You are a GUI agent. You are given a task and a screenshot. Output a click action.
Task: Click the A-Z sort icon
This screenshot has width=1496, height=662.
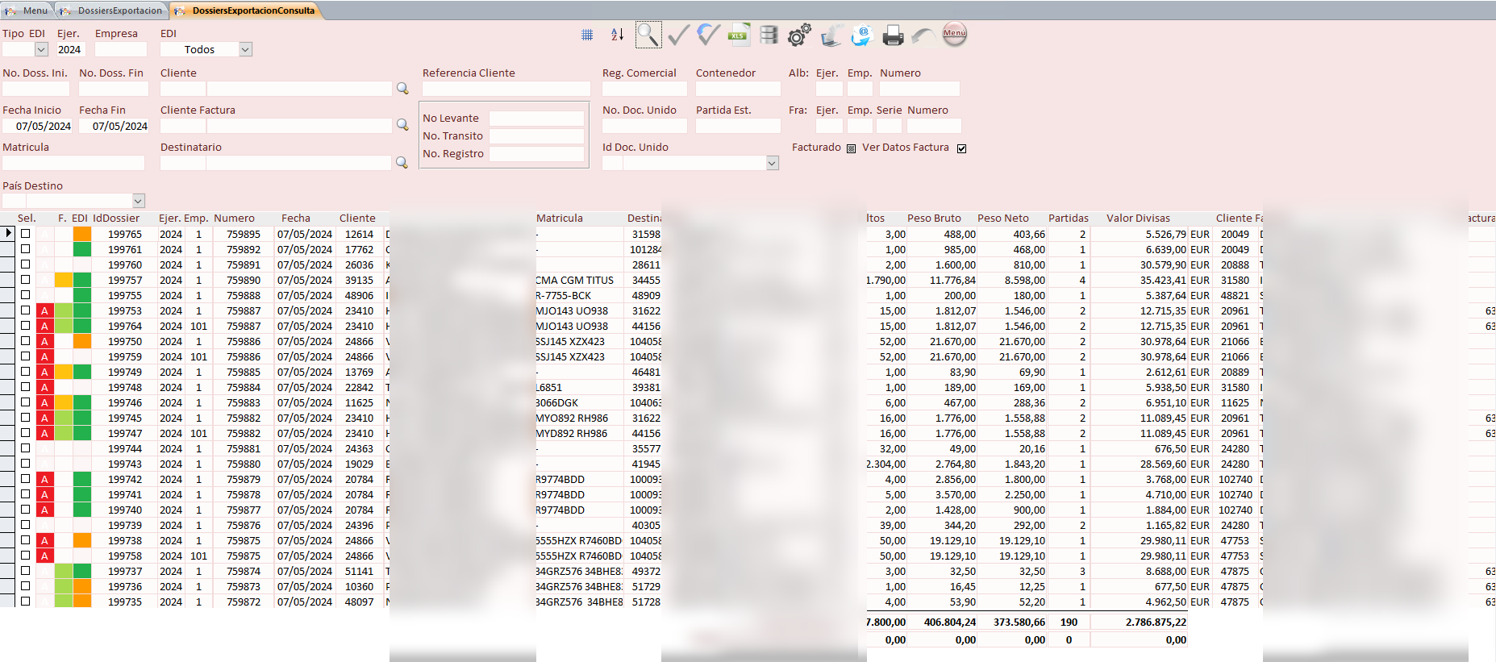pyautogui.click(x=617, y=35)
